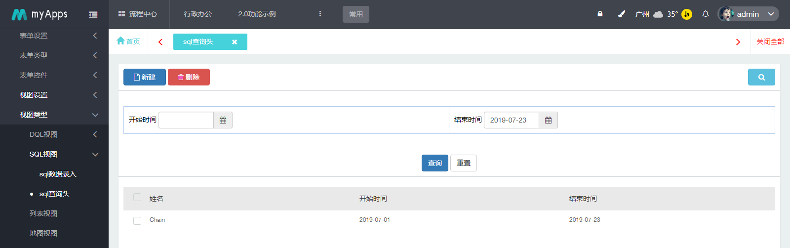Click the 查询 button
This screenshot has width=790, height=248.
click(x=434, y=163)
